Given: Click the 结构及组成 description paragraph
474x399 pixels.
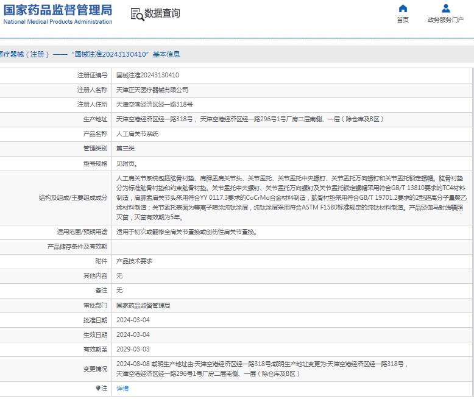Looking at the screenshot, I should pos(291,198).
